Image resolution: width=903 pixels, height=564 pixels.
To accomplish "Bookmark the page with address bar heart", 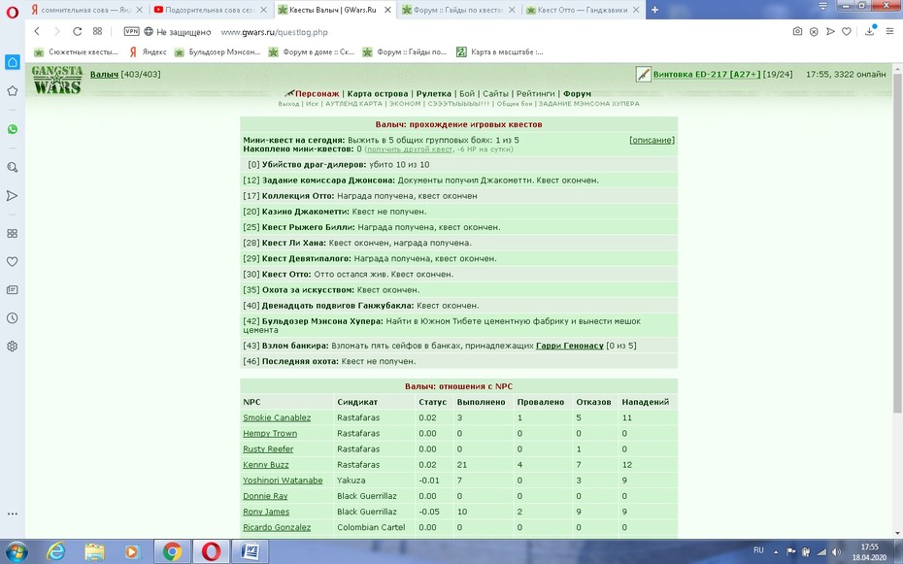I will point(847,32).
